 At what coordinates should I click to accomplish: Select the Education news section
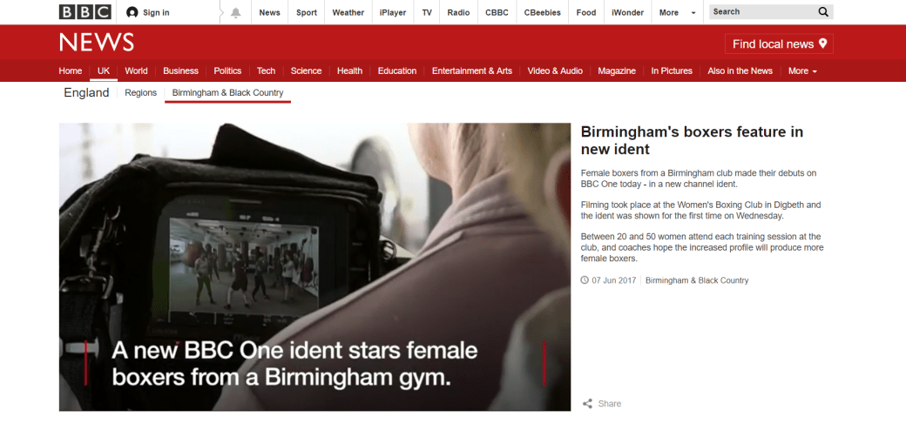pyautogui.click(x=397, y=71)
